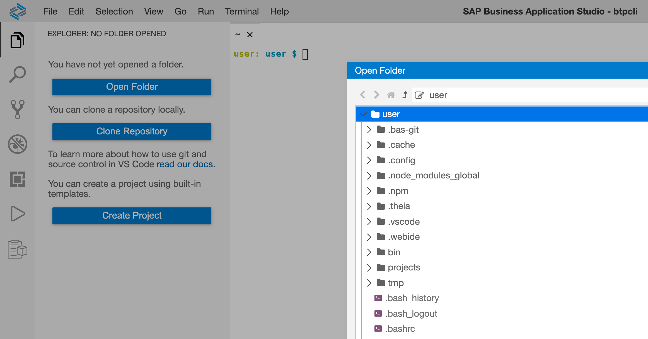Screen dimensions: 648x339
Task: Open the Run Configurations play icon
Action: (x=17, y=214)
